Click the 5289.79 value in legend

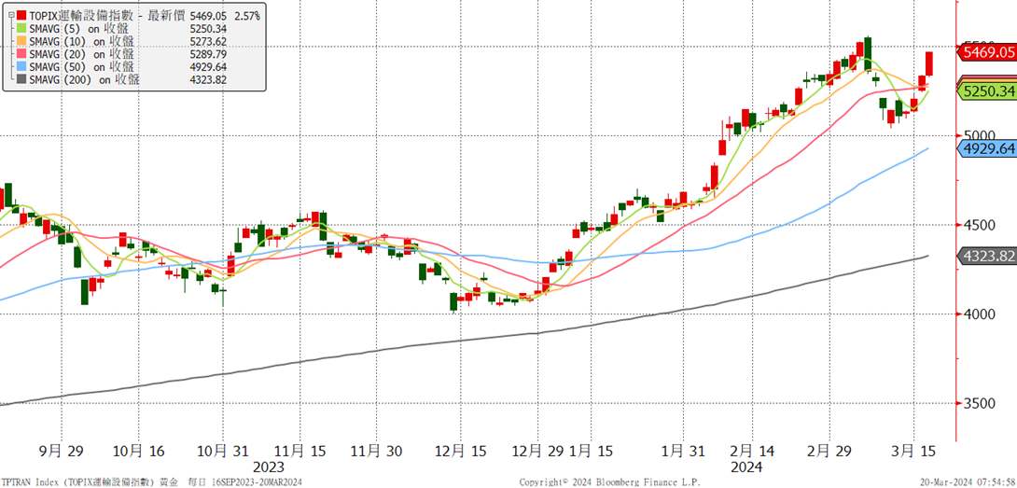point(210,54)
